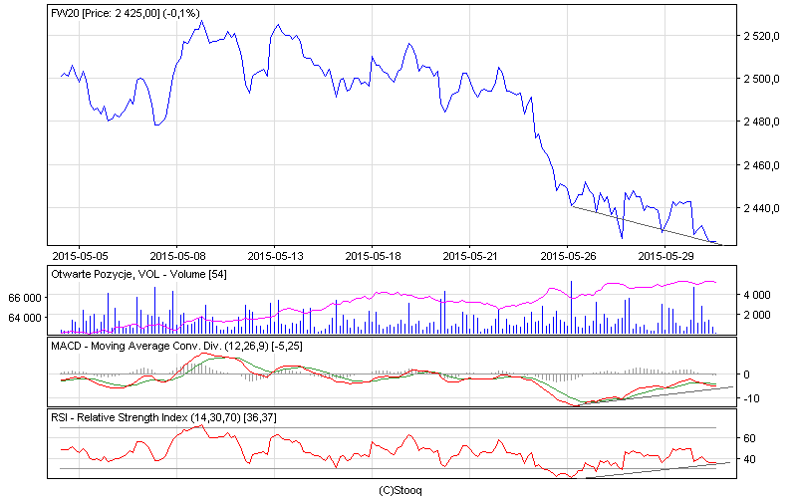The width and height of the screenshot is (797, 498).
Task: Click the (C)Stooq copyright text
Action: pos(400,490)
